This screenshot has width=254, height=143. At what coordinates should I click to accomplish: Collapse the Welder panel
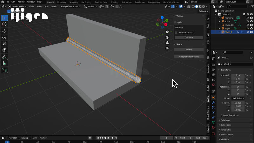coord(175,16)
